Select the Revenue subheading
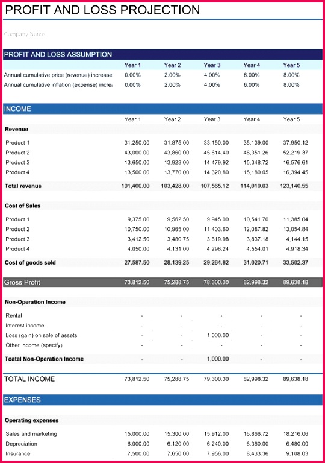The width and height of the screenshot is (325, 463). click(16, 129)
